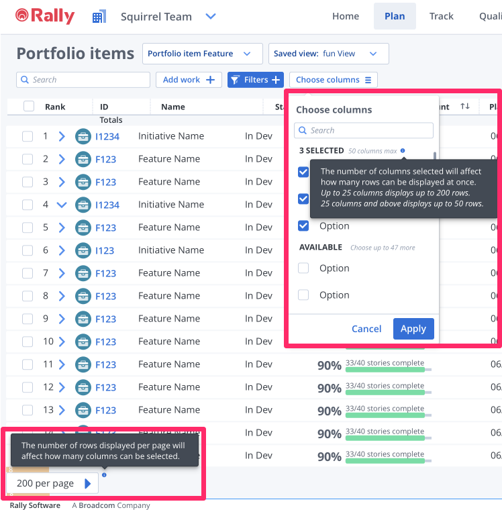Check the checkbox for rank 10 row
Viewport: 502px width, 510px height.
(28, 342)
